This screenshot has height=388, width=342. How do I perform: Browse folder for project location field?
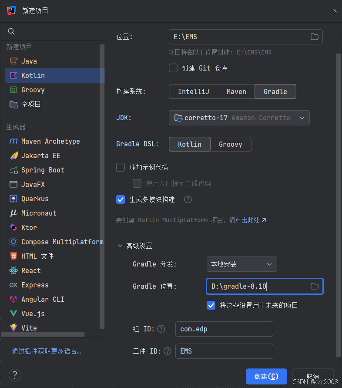coord(314,37)
